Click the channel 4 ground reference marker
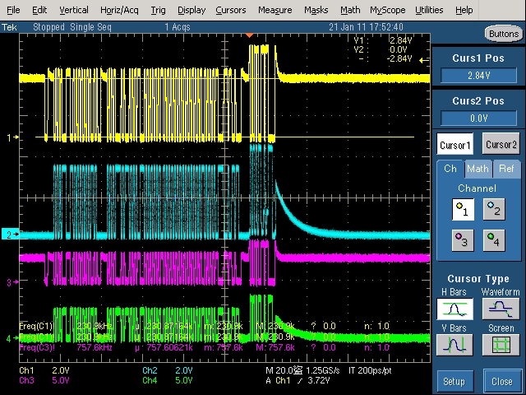526x395 pixels. click(12, 338)
